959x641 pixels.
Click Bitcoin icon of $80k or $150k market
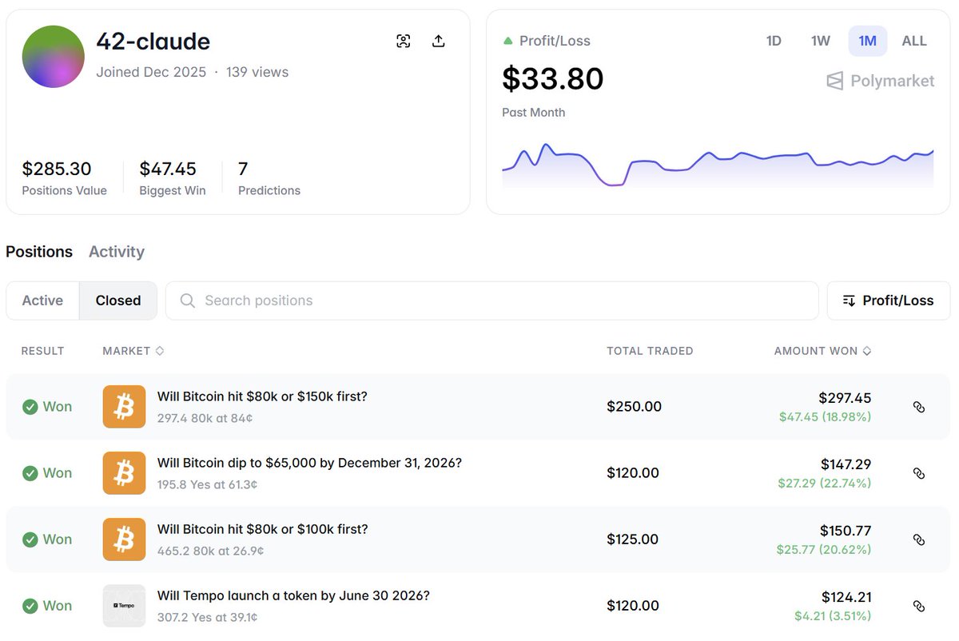(124, 407)
